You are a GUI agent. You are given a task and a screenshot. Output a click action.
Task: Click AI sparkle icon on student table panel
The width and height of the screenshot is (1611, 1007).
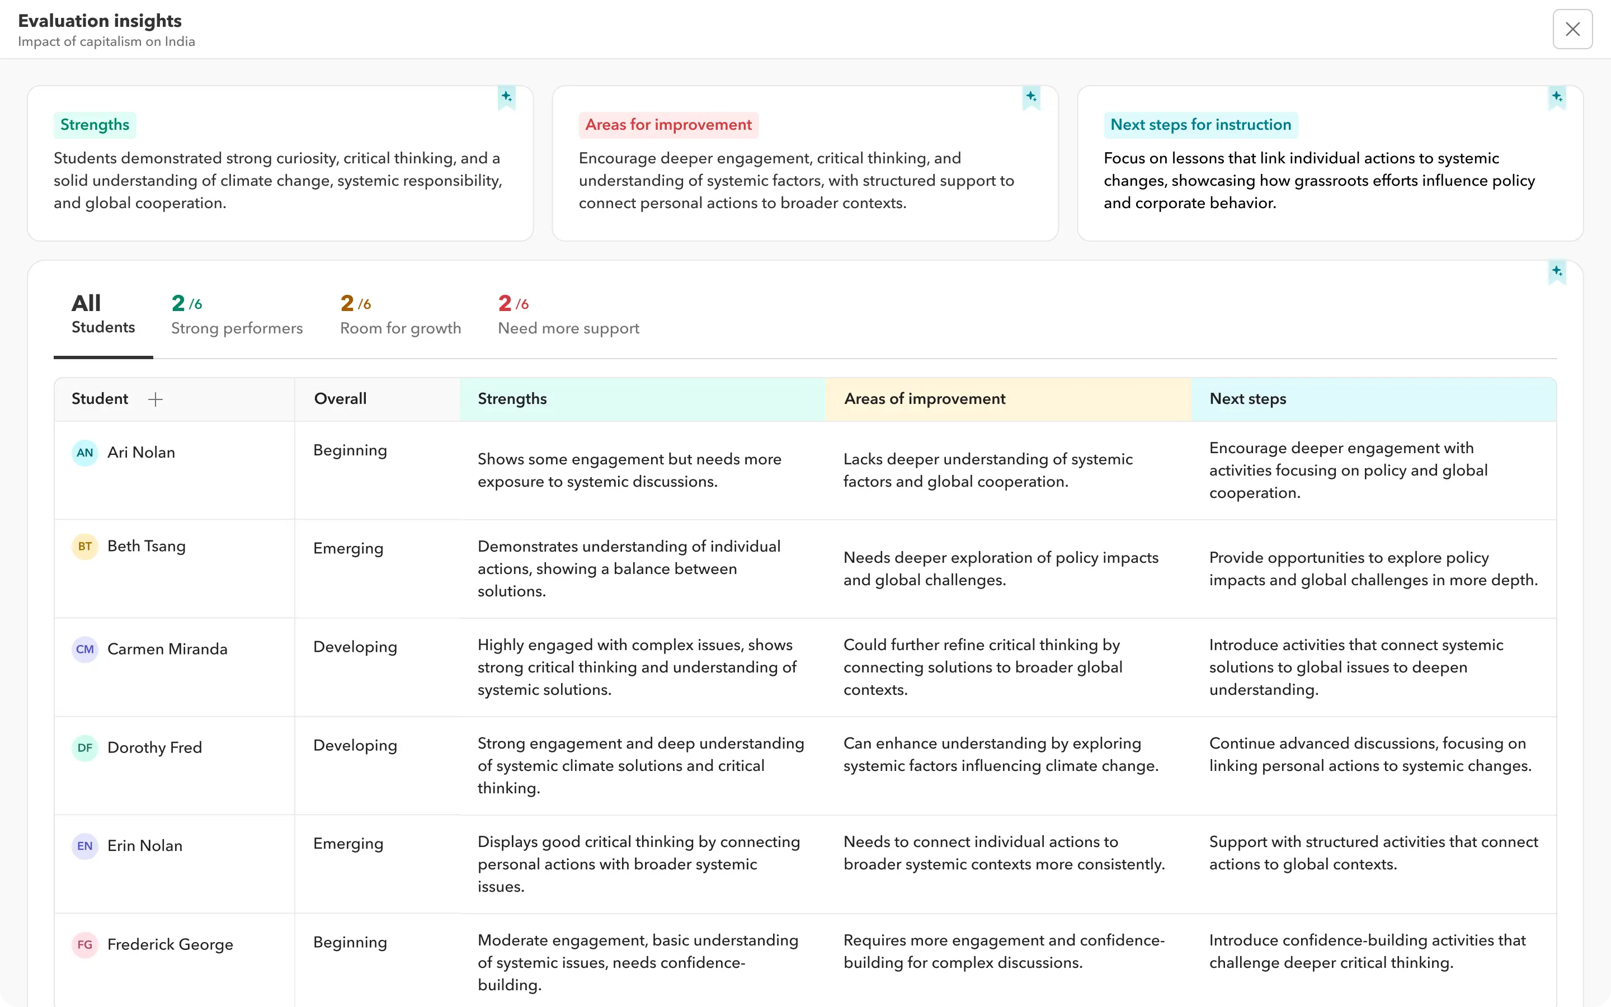coord(1556,272)
